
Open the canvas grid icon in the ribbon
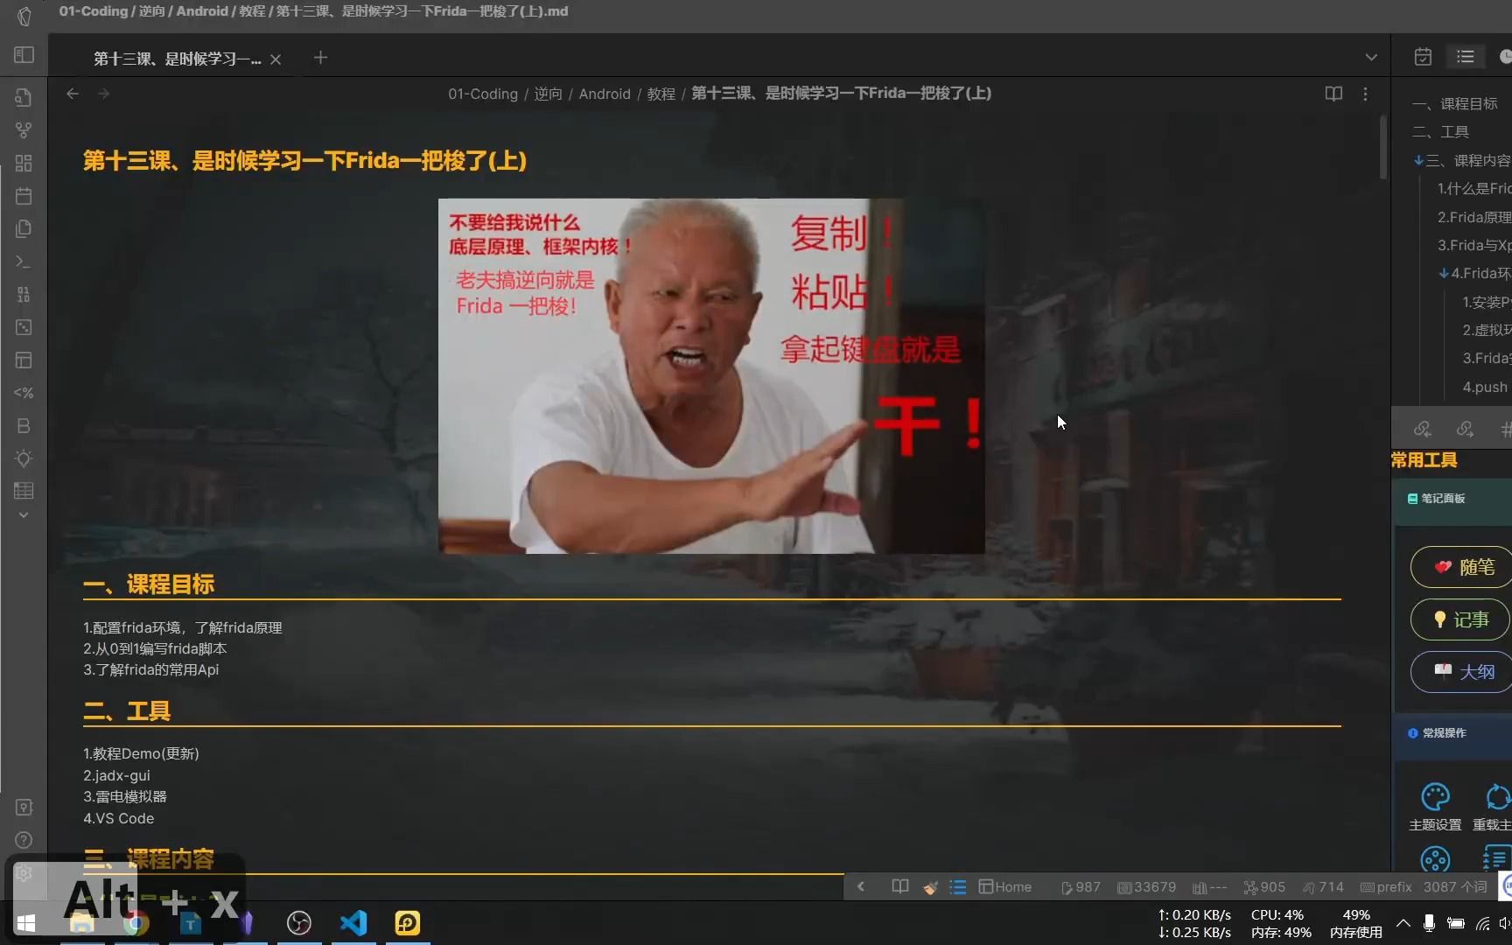pos(24,164)
